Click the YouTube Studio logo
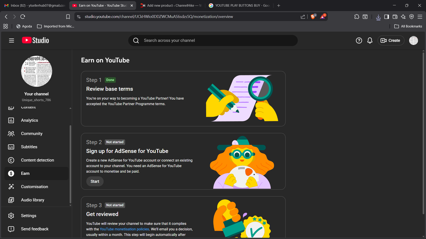This screenshot has width=426, height=239. point(35,40)
